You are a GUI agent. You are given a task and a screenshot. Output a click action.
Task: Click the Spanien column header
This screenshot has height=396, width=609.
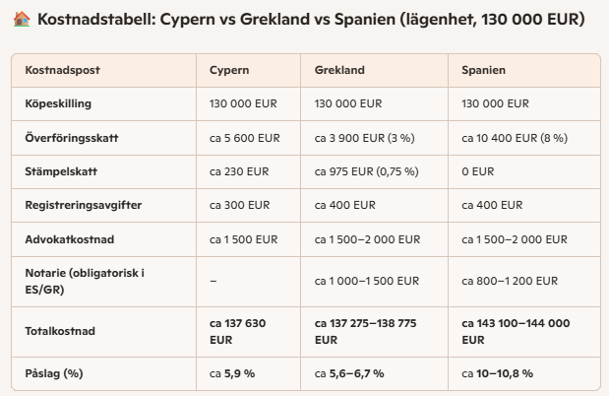tap(483, 71)
